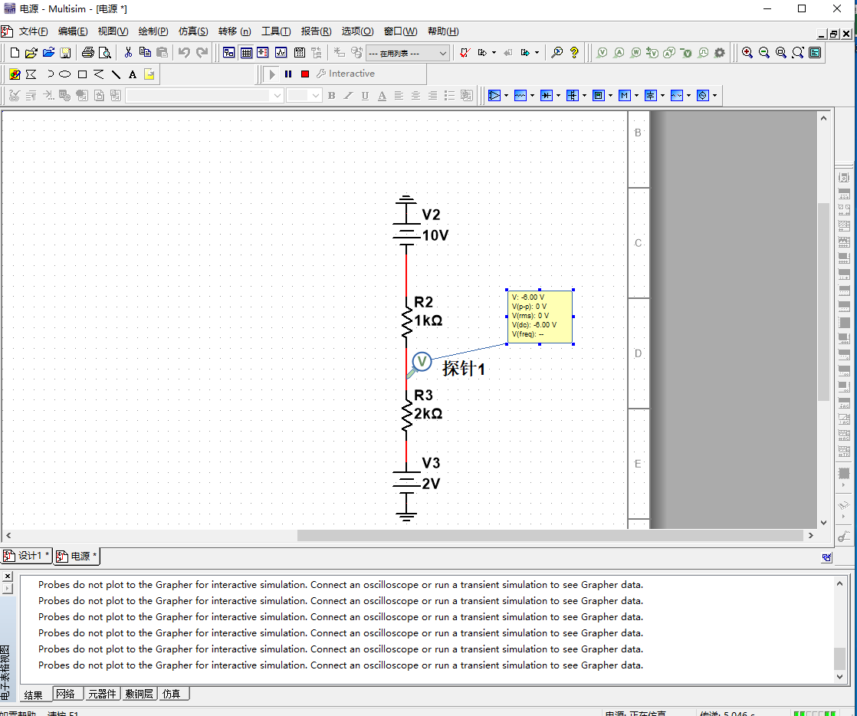Open the font name combo box
The height and width of the screenshot is (716, 857).
click(x=205, y=96)
